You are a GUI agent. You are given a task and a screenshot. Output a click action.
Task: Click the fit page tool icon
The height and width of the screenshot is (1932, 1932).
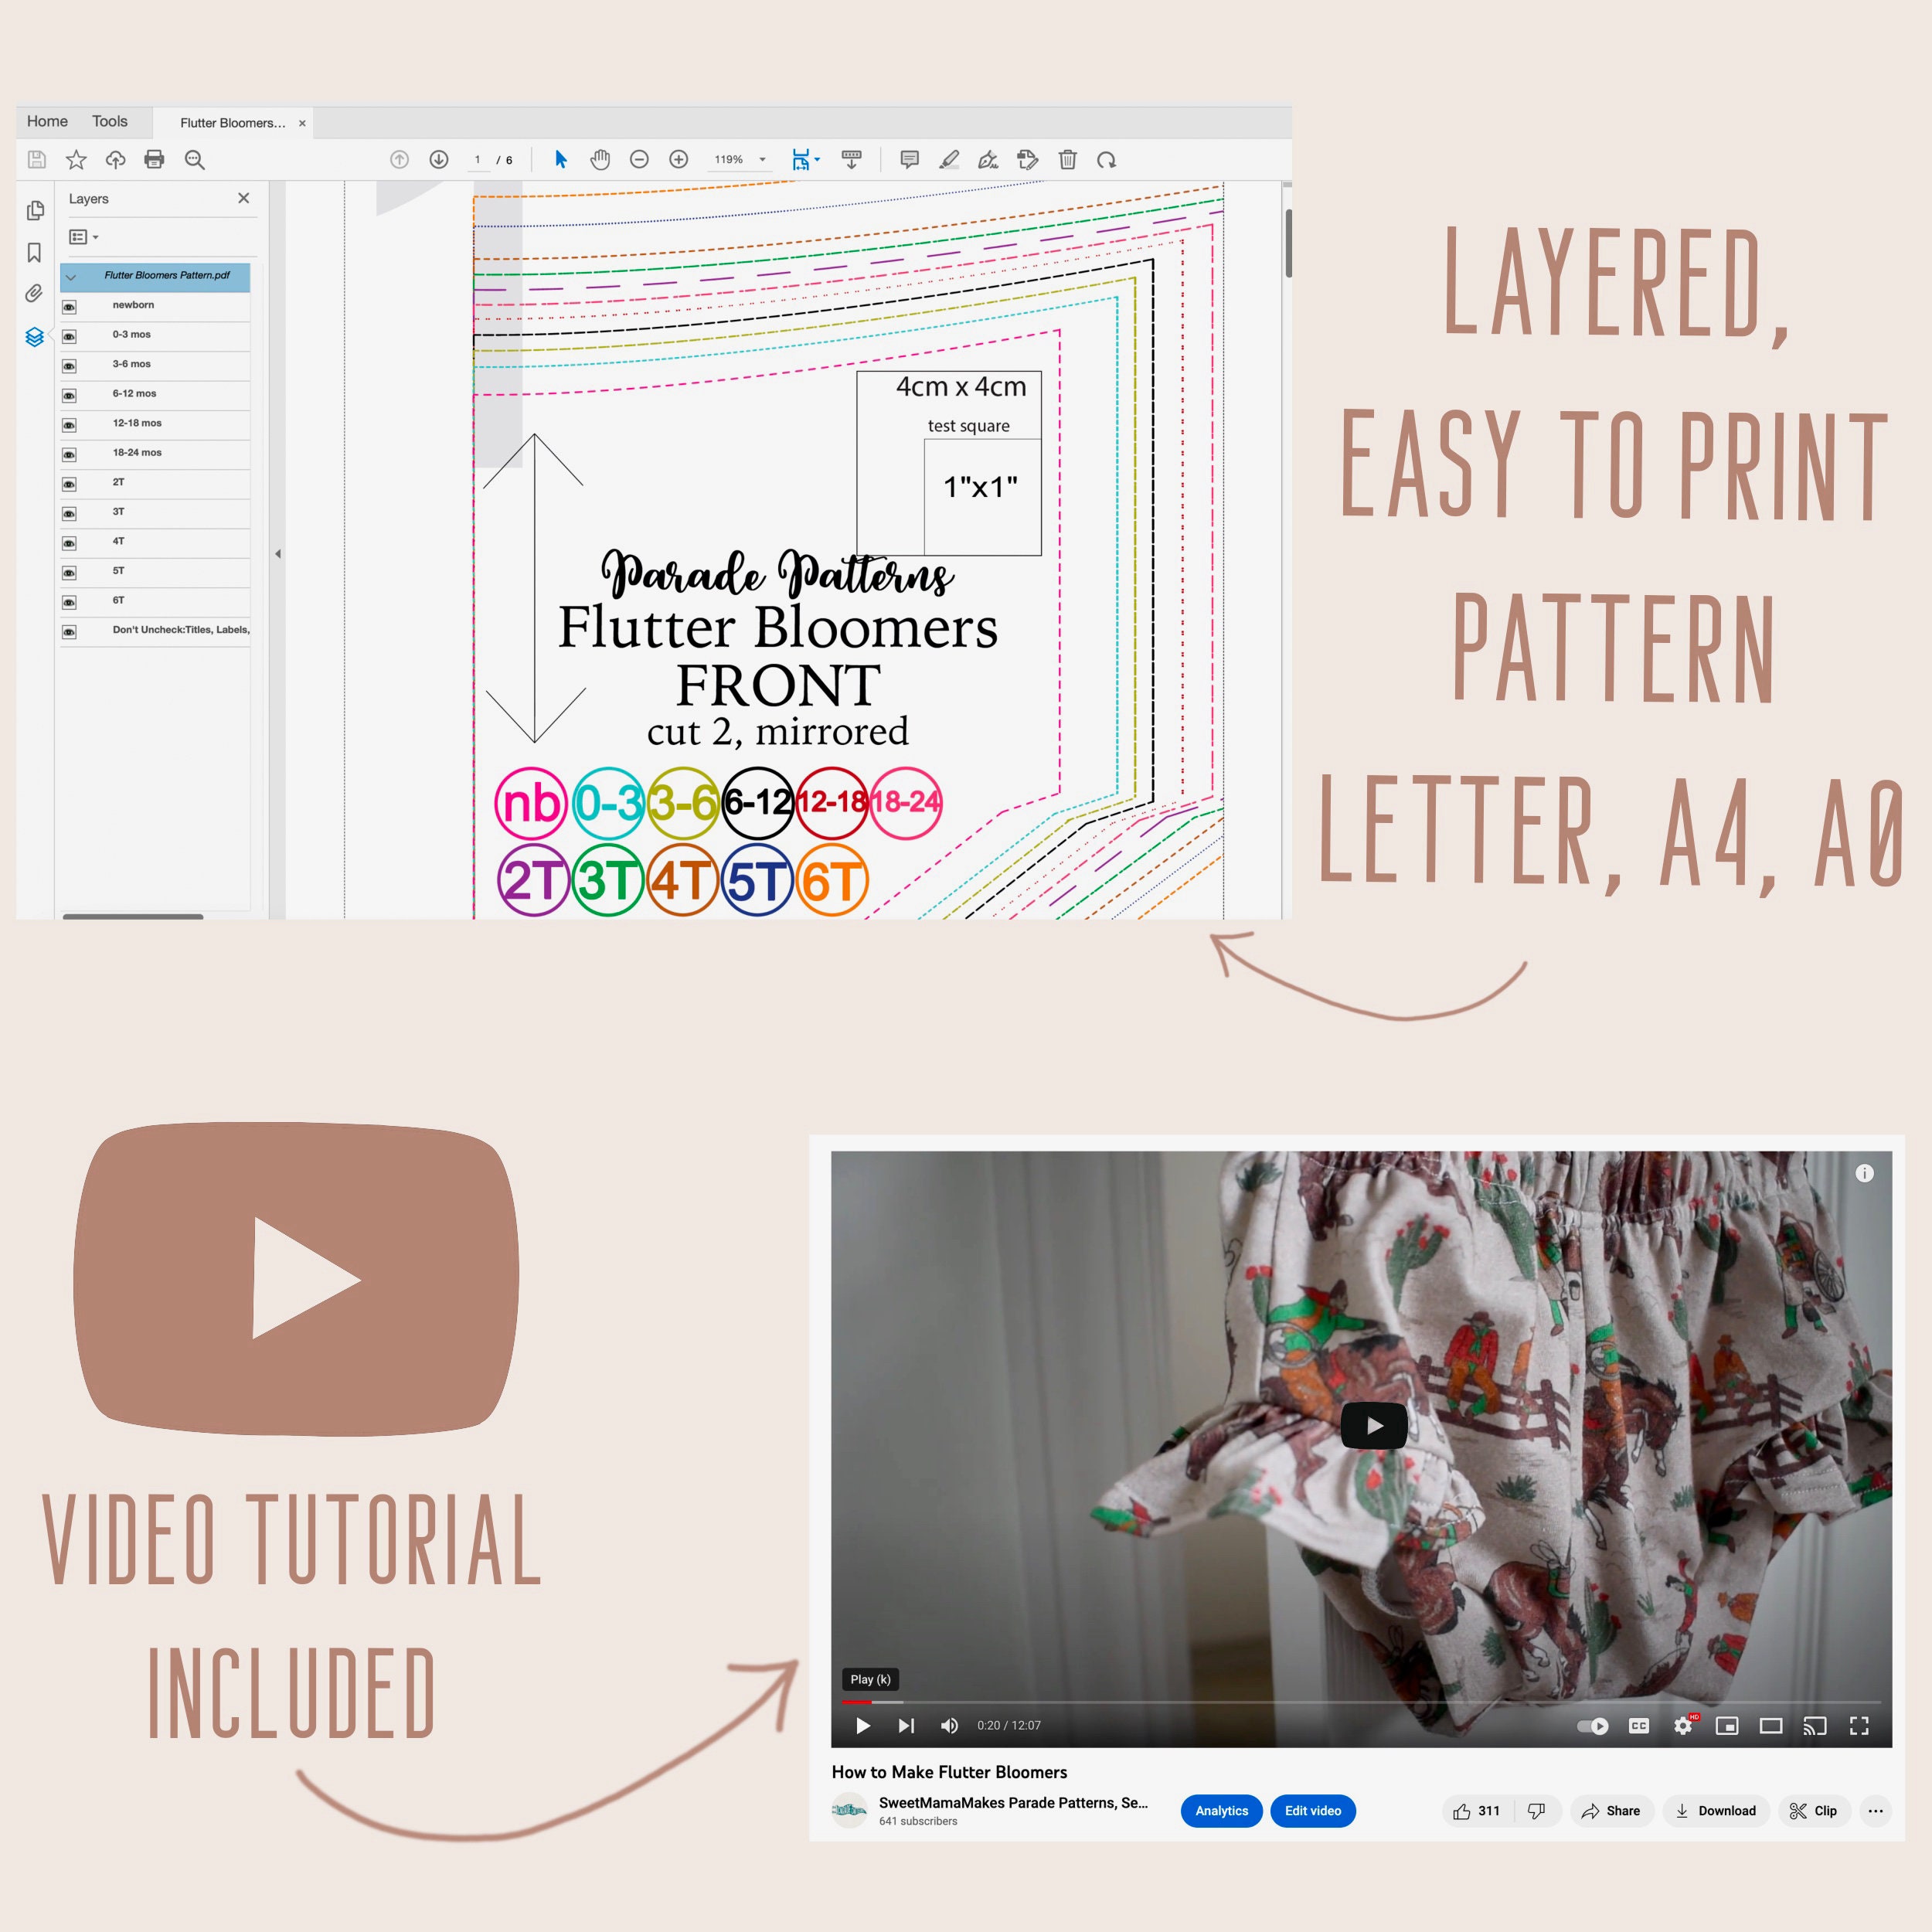point(800,159)
